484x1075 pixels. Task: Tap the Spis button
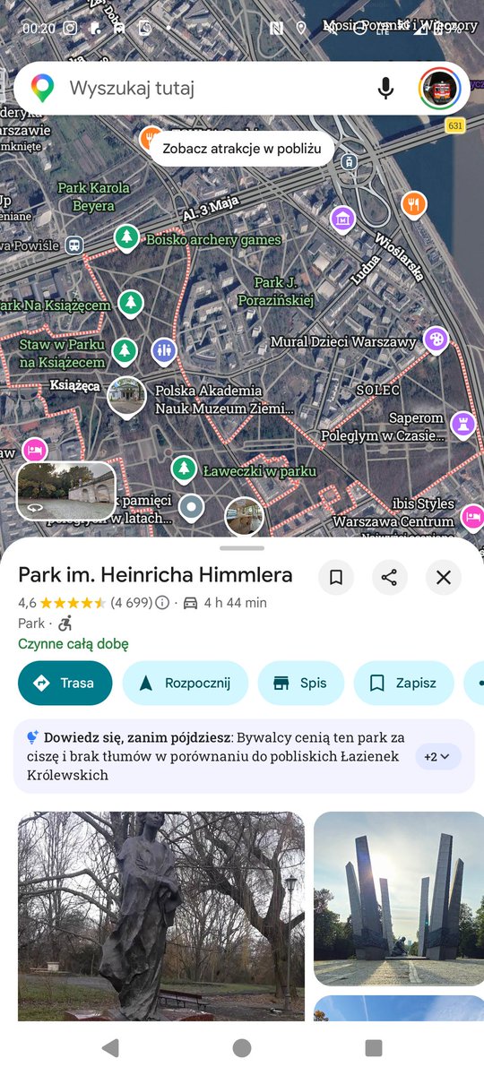300,684
